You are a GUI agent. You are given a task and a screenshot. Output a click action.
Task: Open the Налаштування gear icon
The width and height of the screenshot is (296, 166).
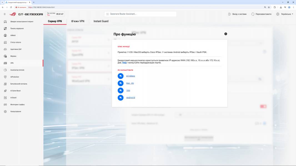5,111
